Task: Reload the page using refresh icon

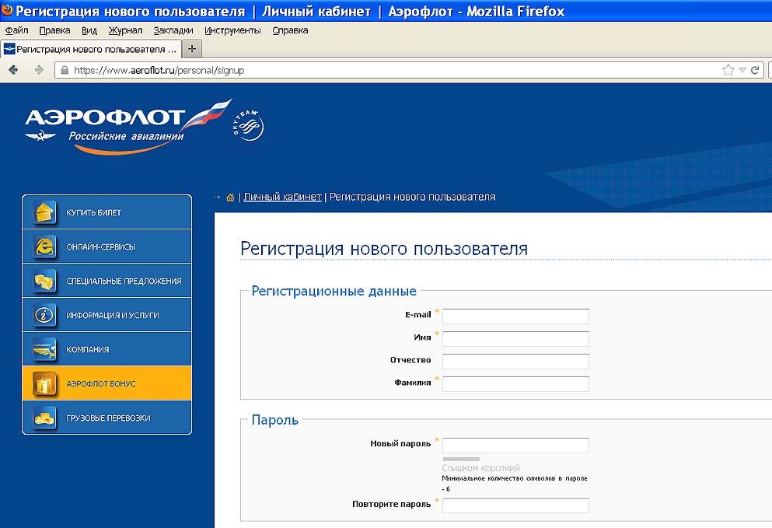Action: 754,70
